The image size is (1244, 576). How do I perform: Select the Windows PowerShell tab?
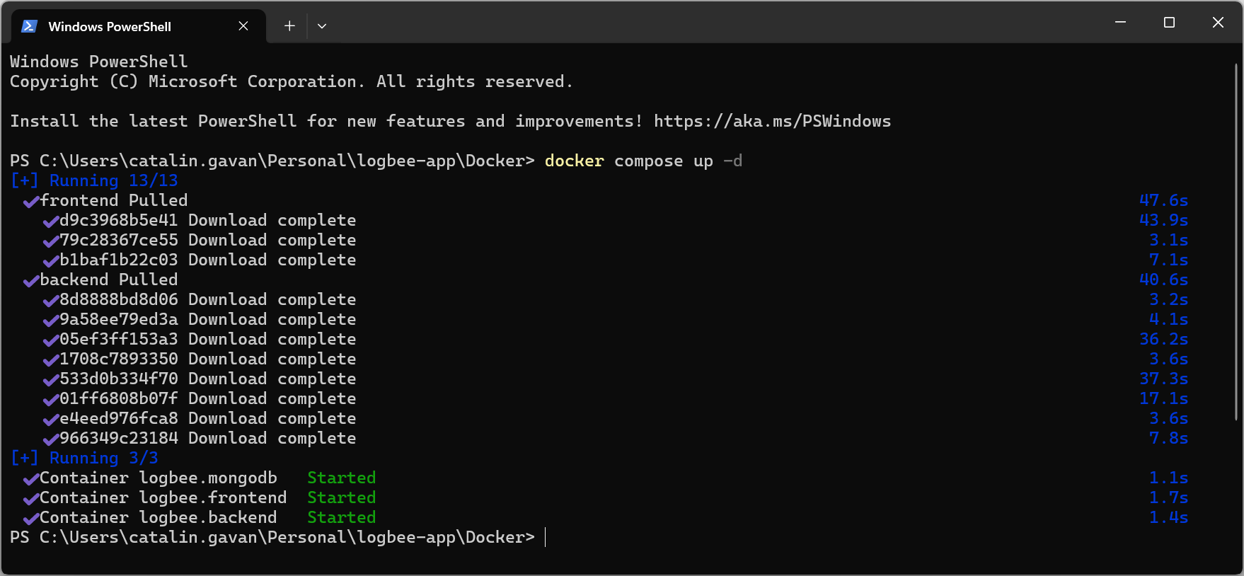(x=110, y=27)
